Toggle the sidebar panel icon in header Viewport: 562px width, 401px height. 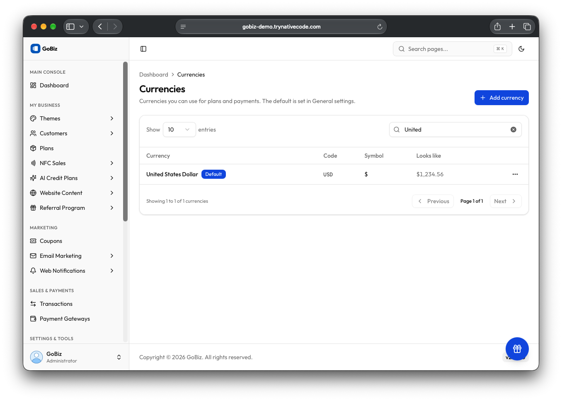[x=143, y=49]
